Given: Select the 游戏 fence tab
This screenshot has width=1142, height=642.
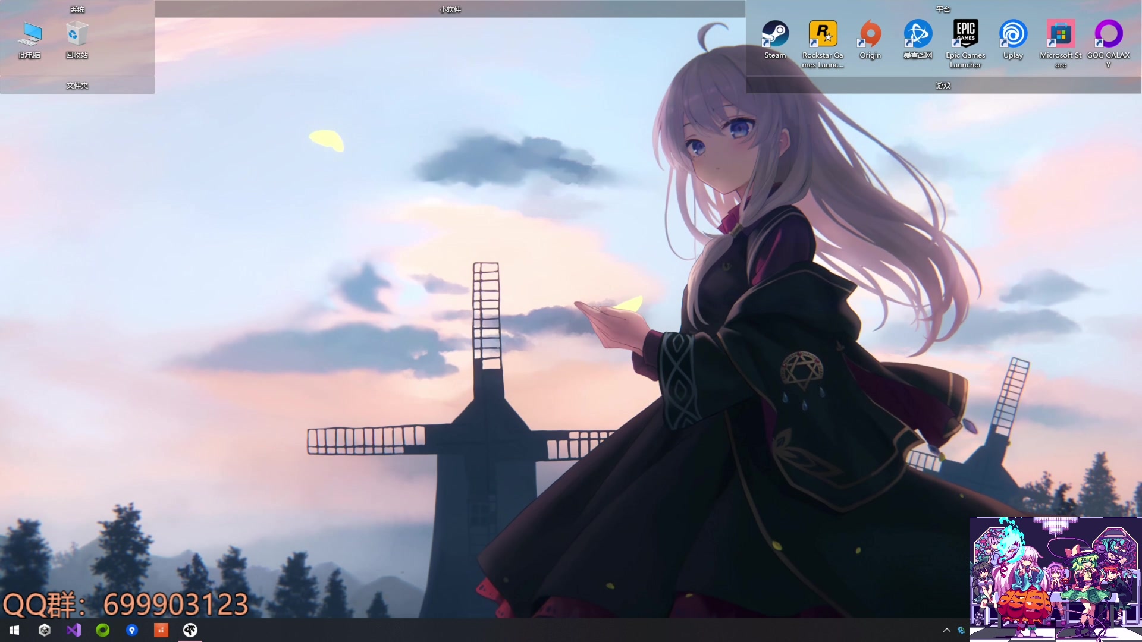Looking at the screenshot, I should (x=943, y=86).
